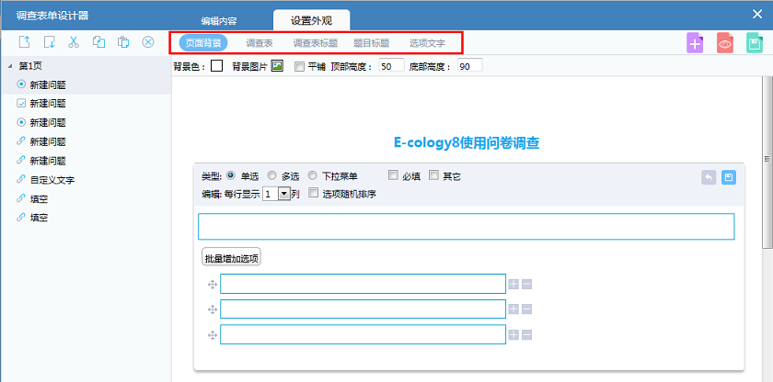Click the 顶部高度 field showing 50
The height and width of the screenshot is (382, 773).
click(391, 66)
